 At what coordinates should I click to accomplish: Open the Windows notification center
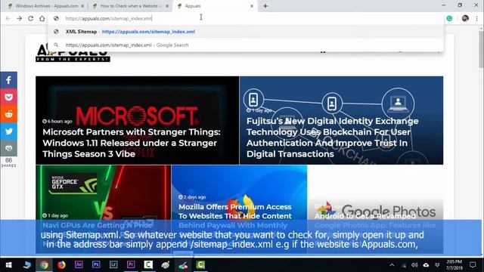(473, 265)
